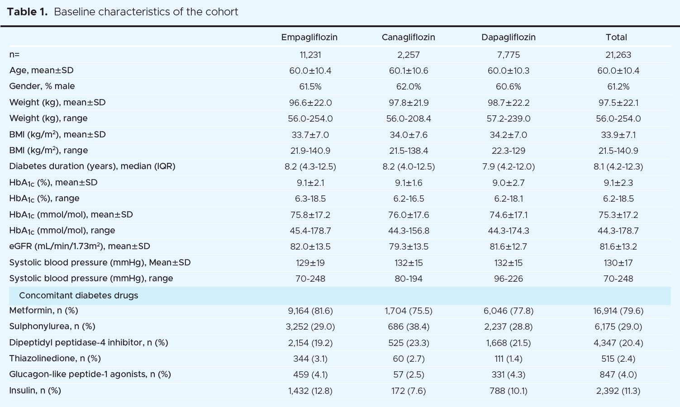Screen dimensions: 680x407
Task: Click the Concomitant diabetes drugs section header
Action: pyautogui.click(x=78, y=296)
